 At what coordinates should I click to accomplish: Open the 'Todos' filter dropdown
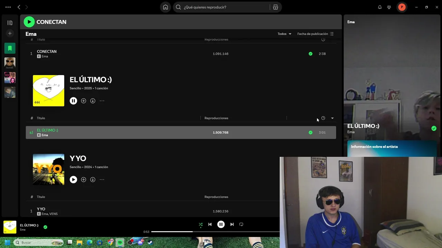tap(285, 34)
